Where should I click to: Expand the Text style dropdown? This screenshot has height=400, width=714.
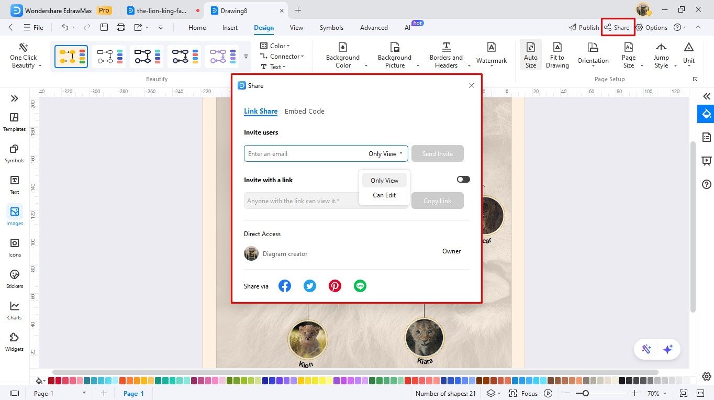273,67
